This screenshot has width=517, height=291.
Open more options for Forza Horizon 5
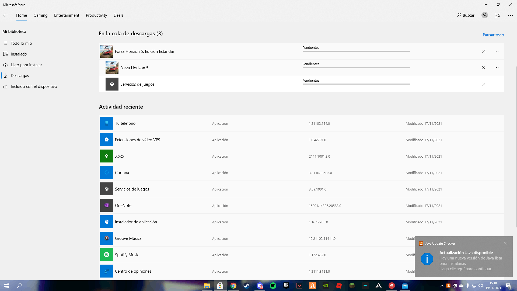[497, 68]
